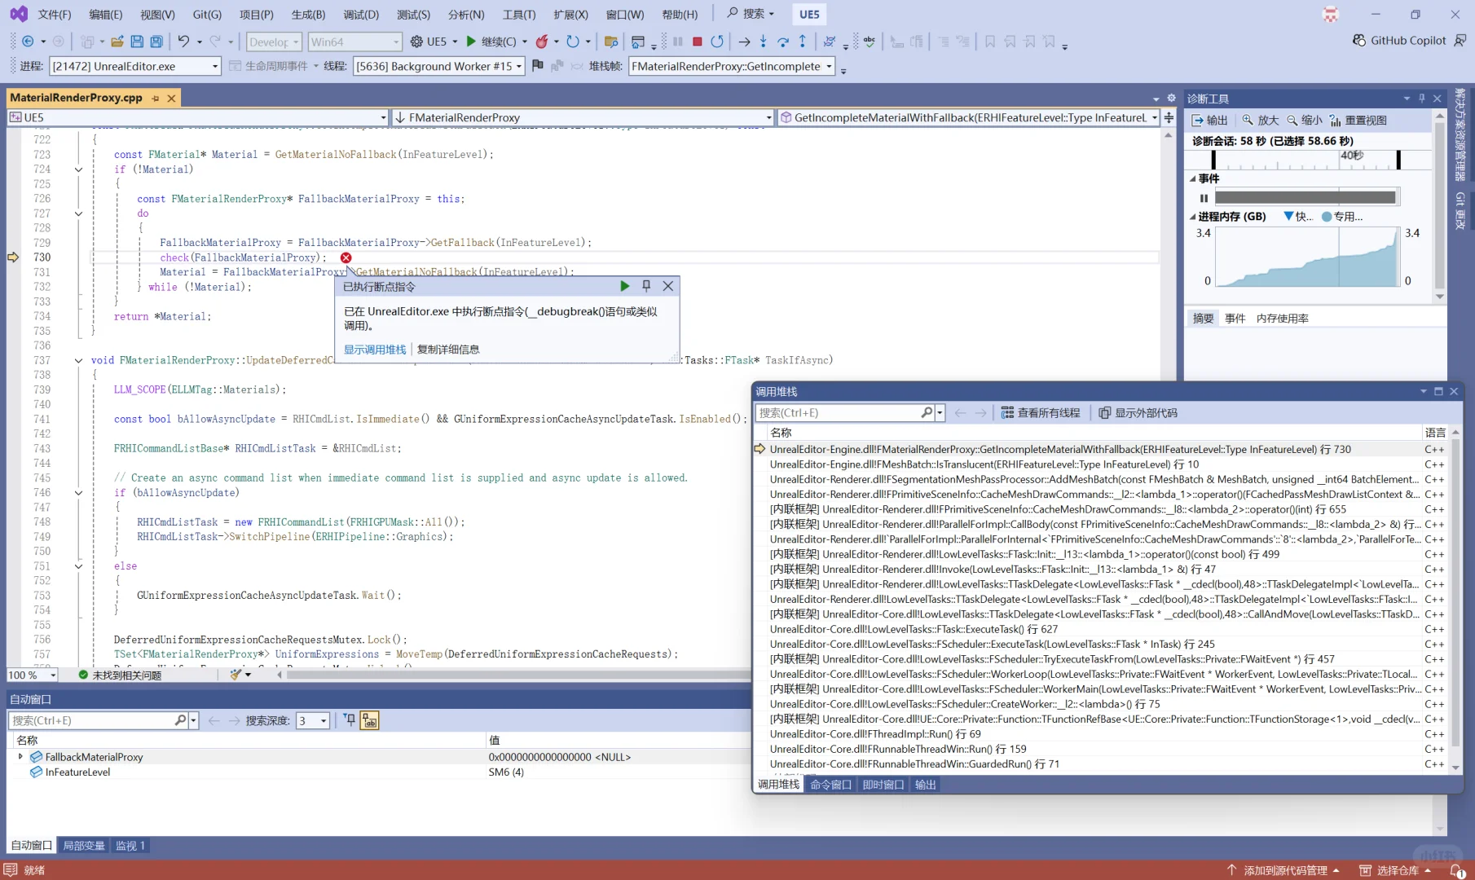Open the Memory Usage (内存使用率) tab in diagnostics

point(1282,319)
